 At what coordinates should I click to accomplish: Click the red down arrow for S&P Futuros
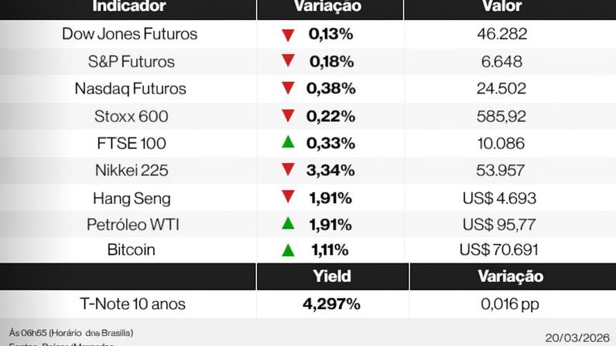[x=288, y=61]
